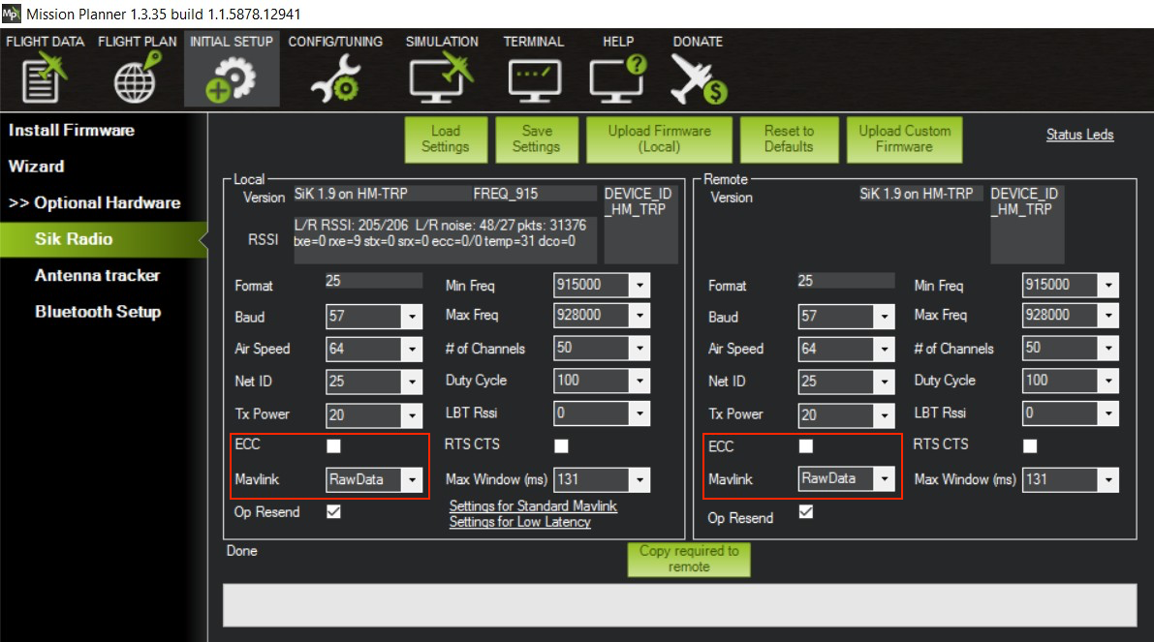
Task: Open the Status Leds link
Action: (x=1079, y=135)
